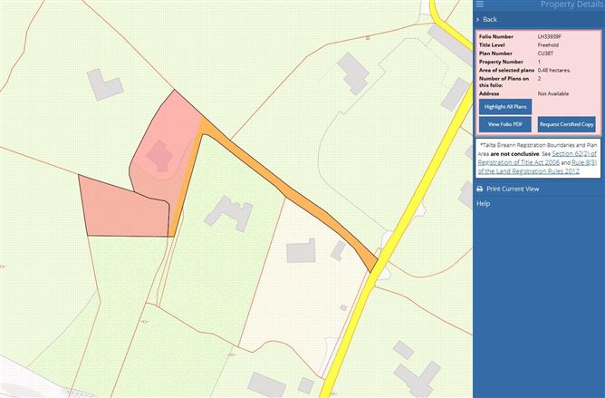Image resolution: width=605 pixels, height=398 pixels.
Task: Select the lower-left pink highlighted parcel
Action: pyautogui.click(x=122, y=204)
